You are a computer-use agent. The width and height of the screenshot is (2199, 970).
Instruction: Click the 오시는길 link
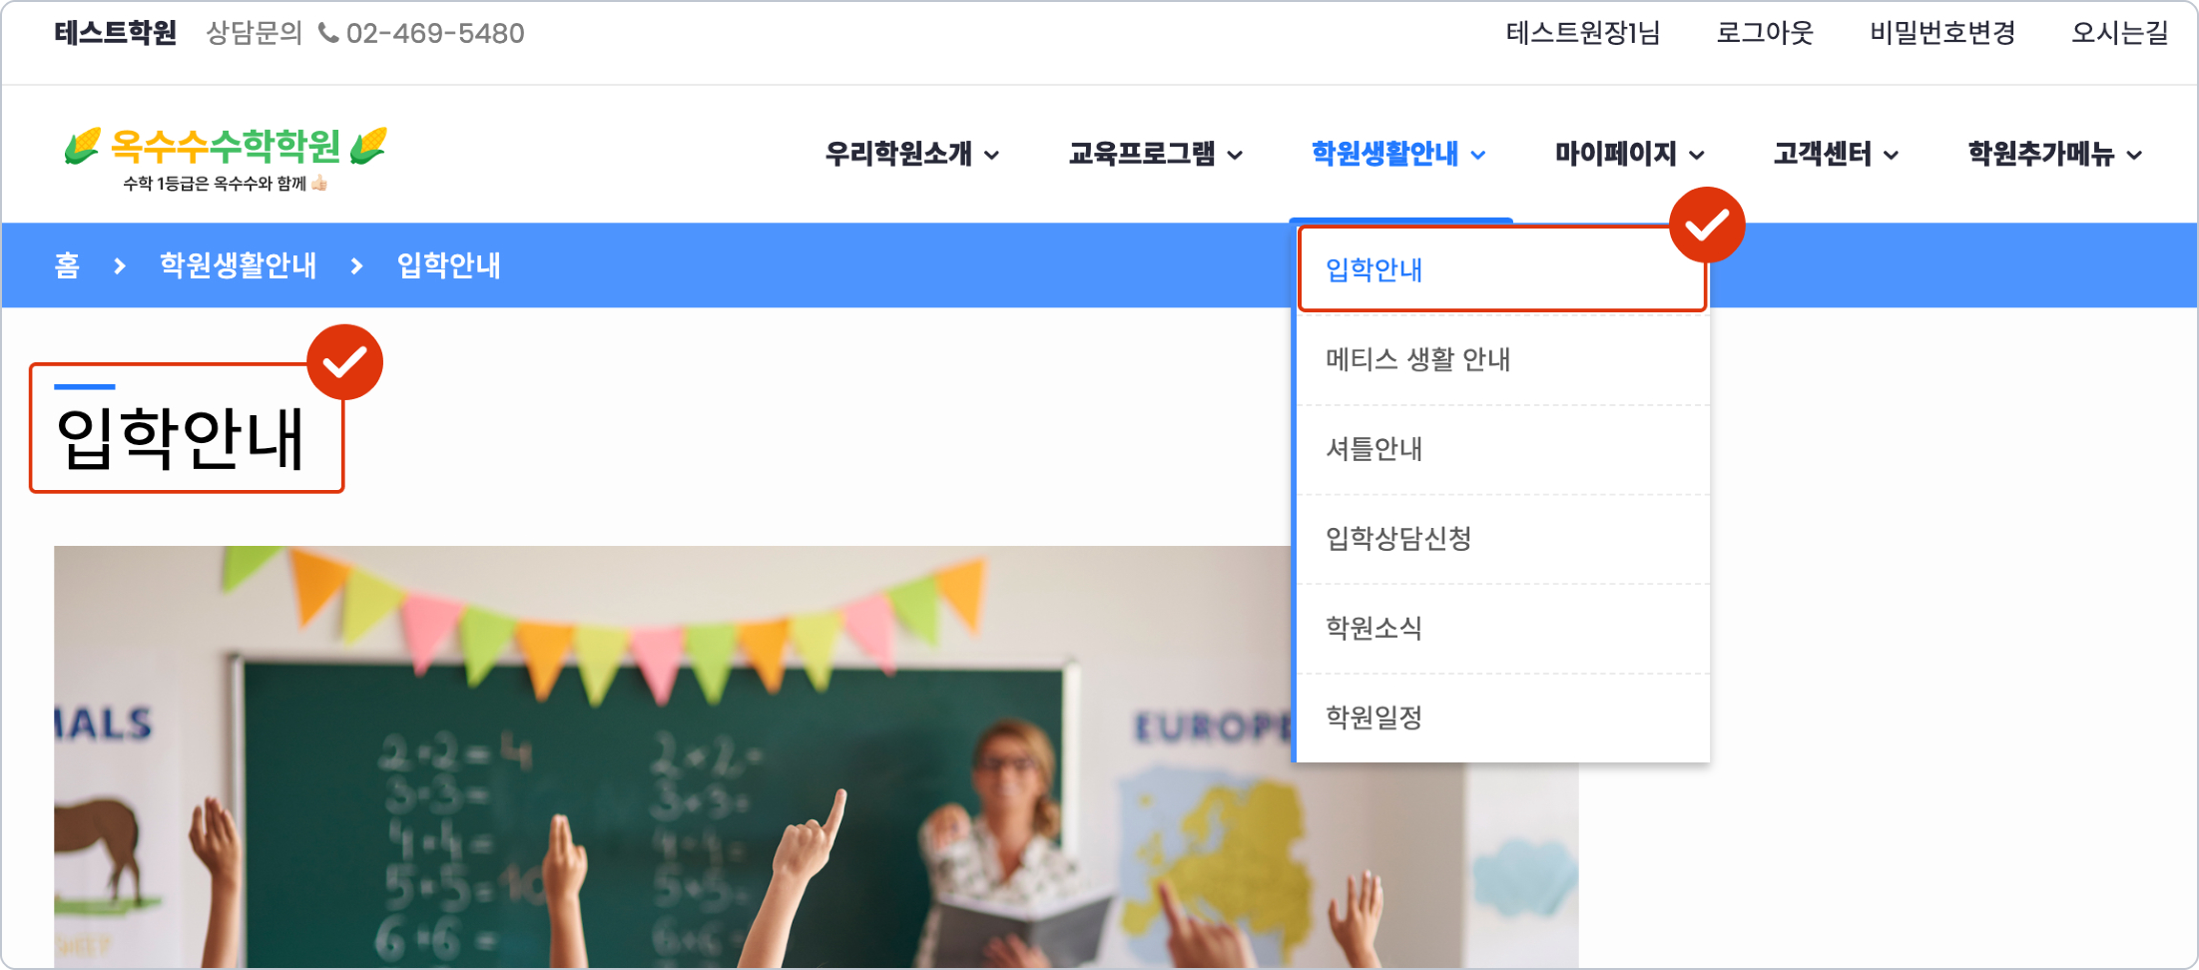[x=2120, y=33]
